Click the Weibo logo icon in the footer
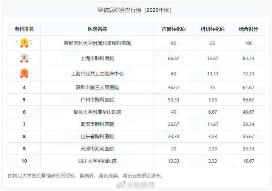Image resolution: width=272 pixels, height=191 pixels. pos(121,185)
